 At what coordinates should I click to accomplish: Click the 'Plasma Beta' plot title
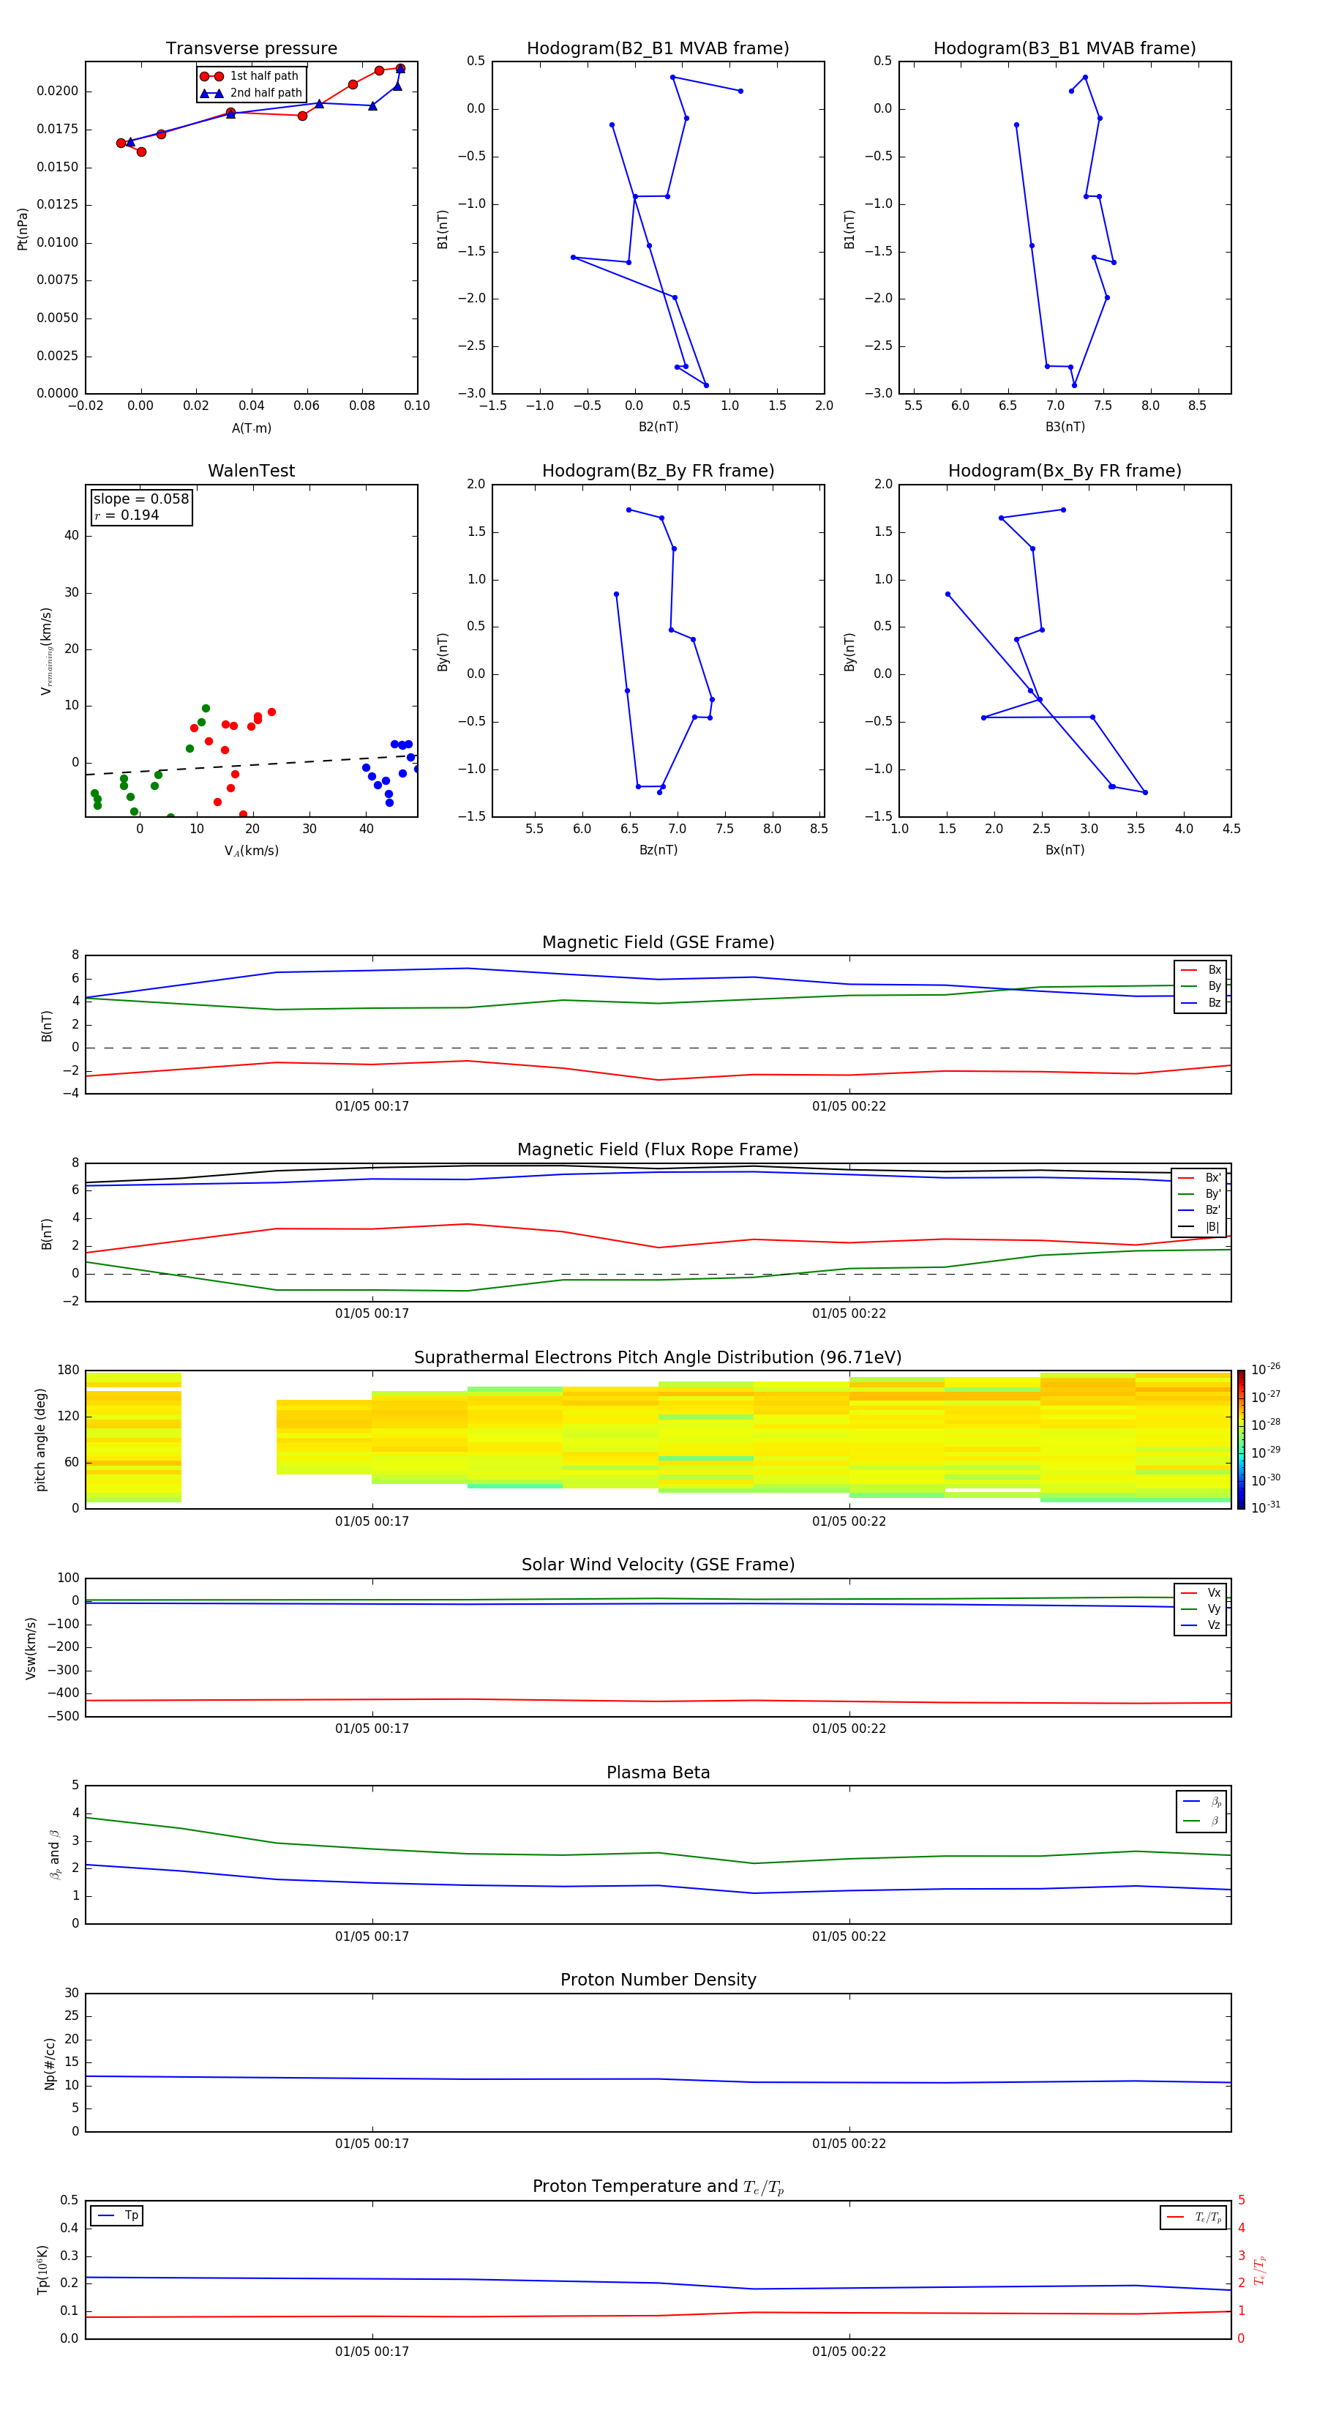tap(658, 1773)
